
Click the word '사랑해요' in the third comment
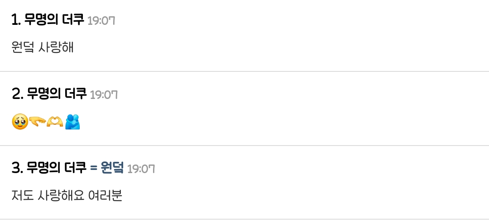click(x=62, y=196)
